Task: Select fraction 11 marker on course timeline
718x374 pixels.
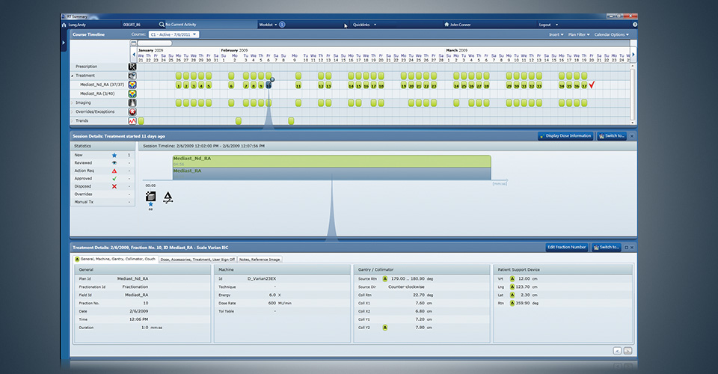Action: pos(298,85)
